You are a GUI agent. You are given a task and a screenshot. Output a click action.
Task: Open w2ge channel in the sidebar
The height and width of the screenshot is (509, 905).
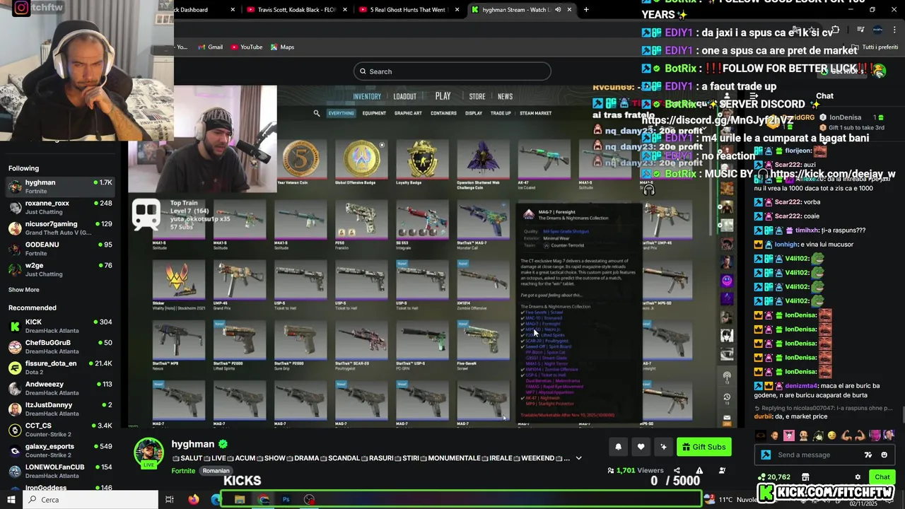click(60, 269)
